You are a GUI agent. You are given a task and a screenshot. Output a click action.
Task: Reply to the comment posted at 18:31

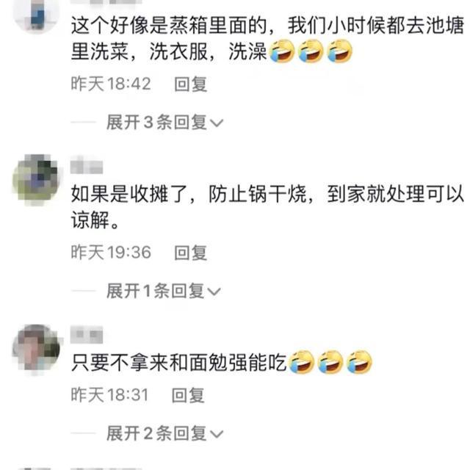coord(188,395)
